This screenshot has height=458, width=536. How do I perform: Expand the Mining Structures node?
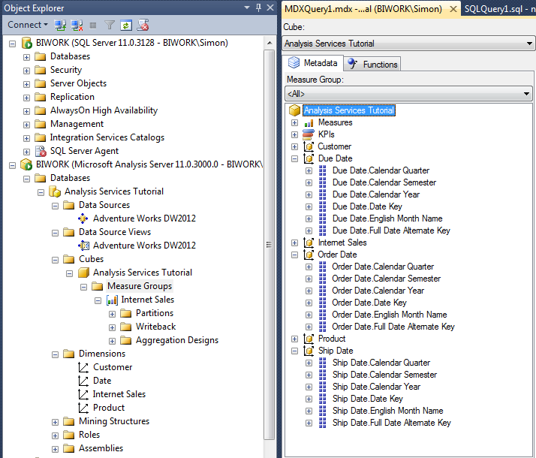pyautogui.click(x=55, y=422)
